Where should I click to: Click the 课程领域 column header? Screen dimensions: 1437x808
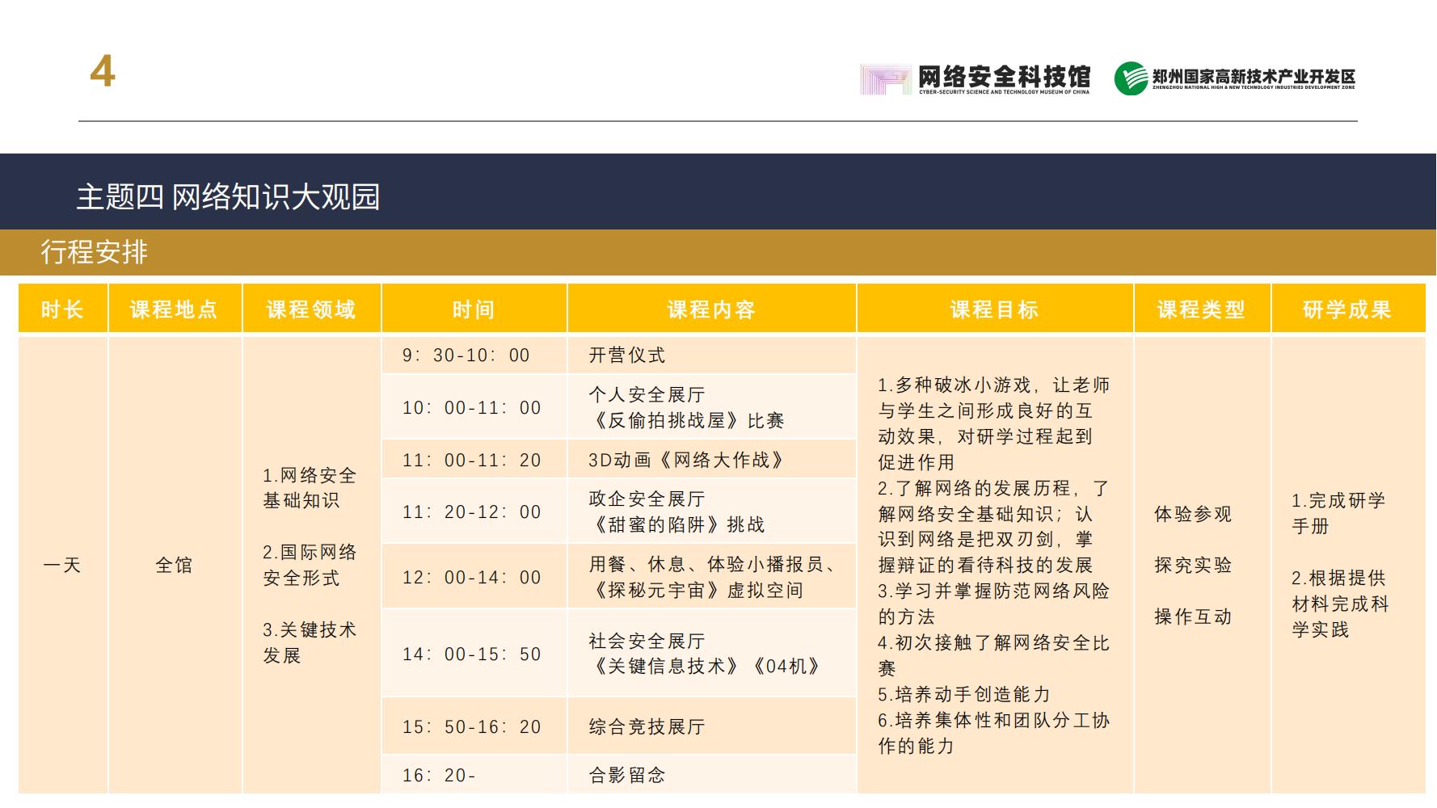point(311,309)
